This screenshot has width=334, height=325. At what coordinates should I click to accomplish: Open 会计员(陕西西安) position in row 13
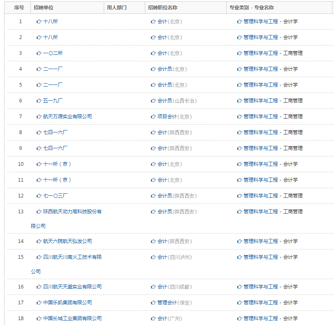[x=177, y=212]
